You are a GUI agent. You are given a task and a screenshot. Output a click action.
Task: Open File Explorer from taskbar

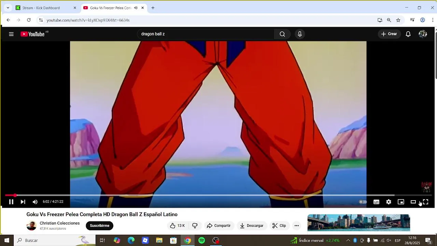click(159, 240)
